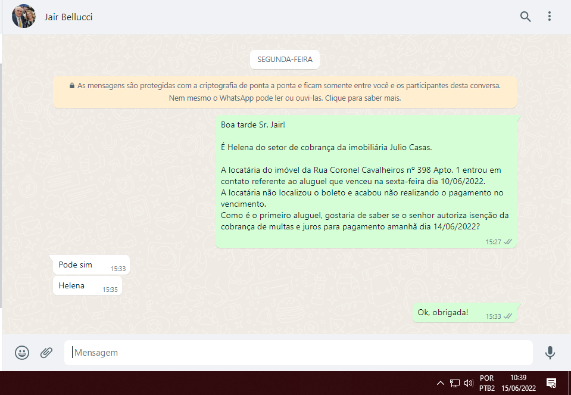Screen dimensions: 571x395
Task: Open Windows notification center icon
Action: tap(551, 383)
